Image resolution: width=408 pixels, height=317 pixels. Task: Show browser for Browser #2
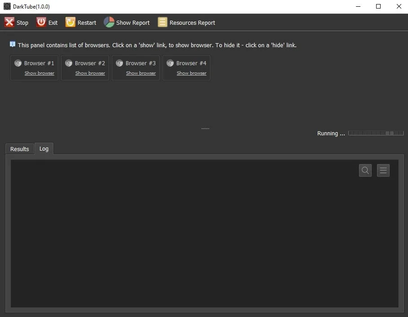point(90,73)
